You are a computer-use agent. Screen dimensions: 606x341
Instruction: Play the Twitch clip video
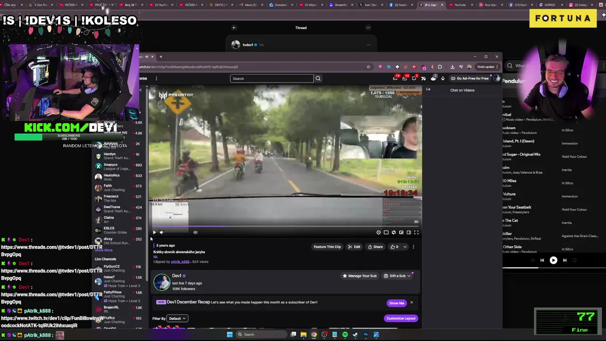154,233
